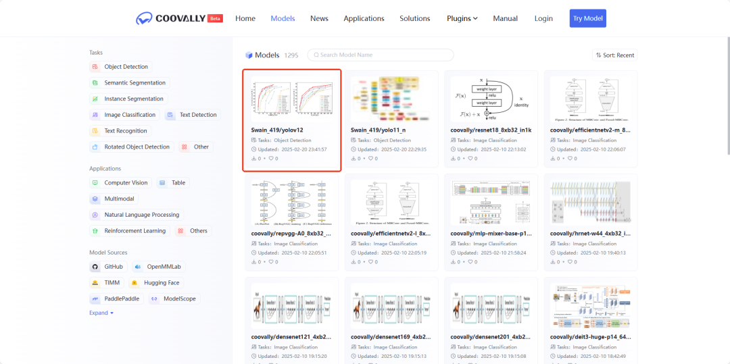Viewport: 730px width, 364px height.
Task: Select the Text Recognition task filter
Action: (120, 131)
